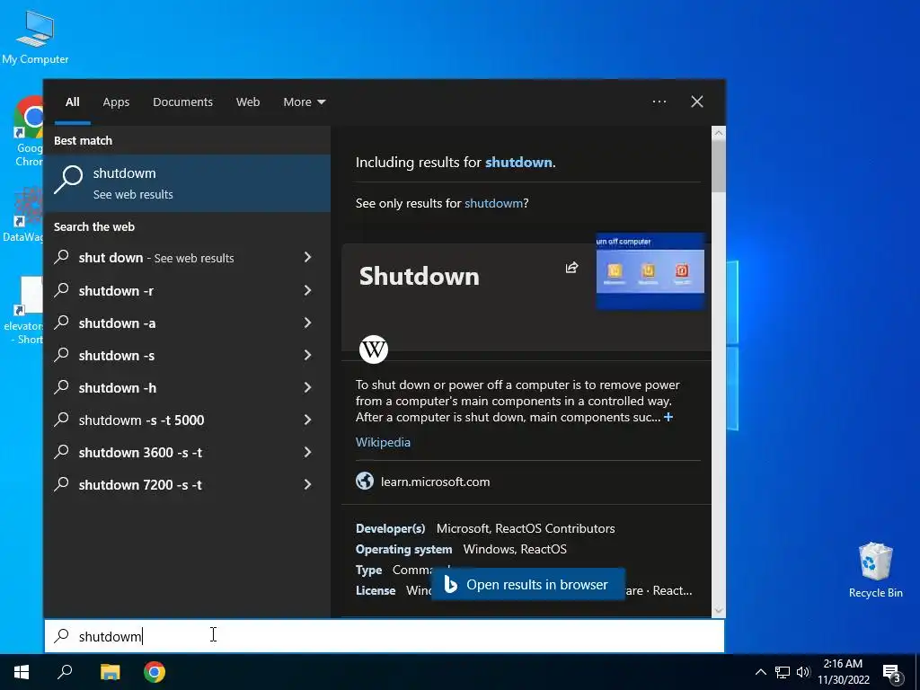The height and width of the screenshot is (690, 920).
Task: Expand arrow for 'shutdown -a'
Action: coord(307,323)
